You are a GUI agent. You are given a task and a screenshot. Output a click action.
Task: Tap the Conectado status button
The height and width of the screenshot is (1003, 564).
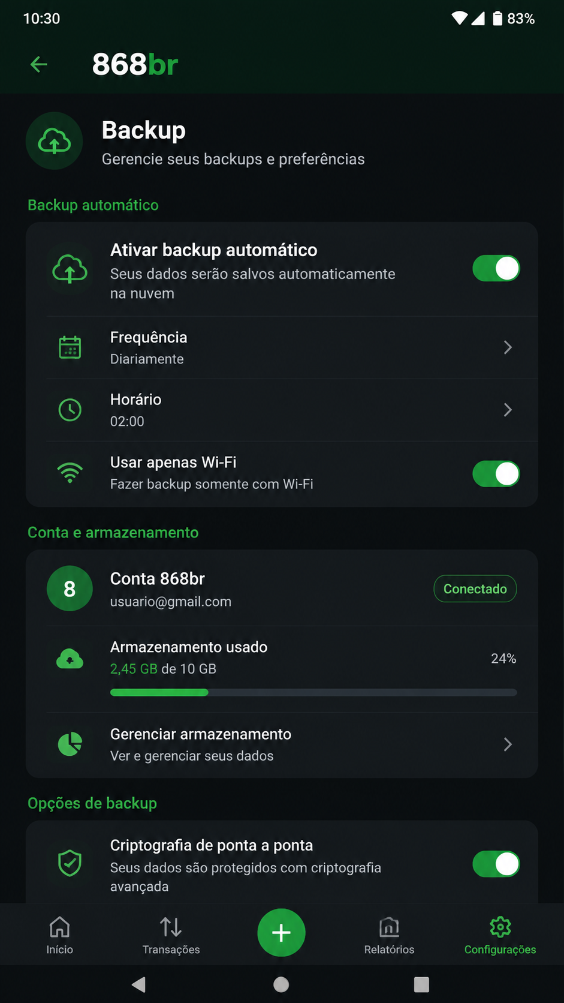click(x=475, y=588)
